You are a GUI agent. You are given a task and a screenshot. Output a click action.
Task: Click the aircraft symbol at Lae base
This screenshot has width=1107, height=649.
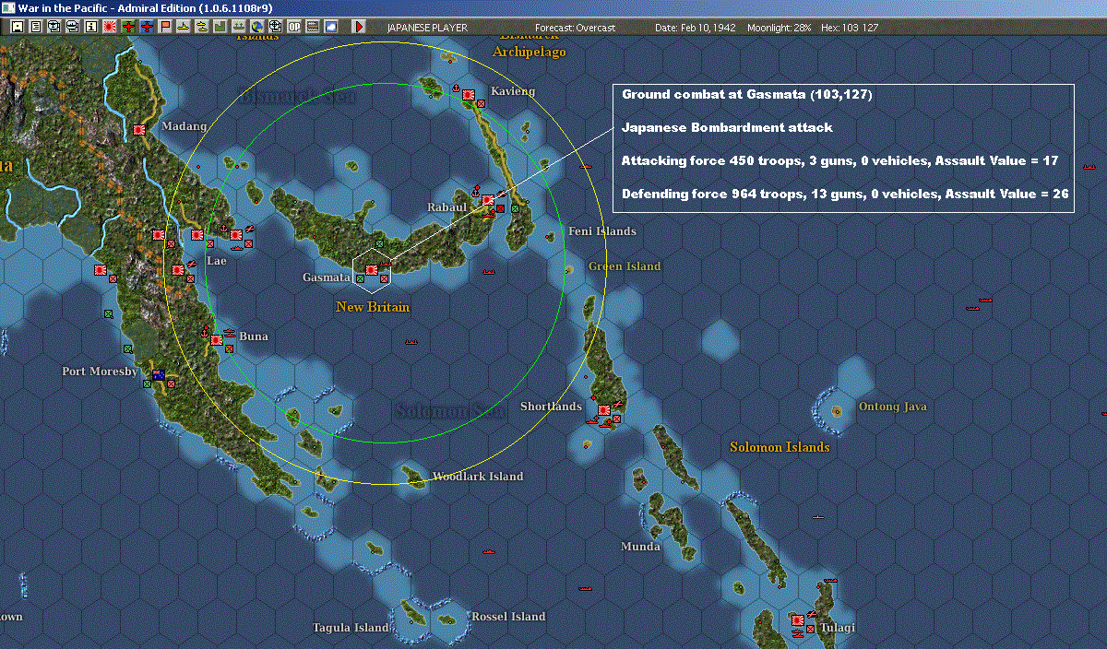click(192, 264)
